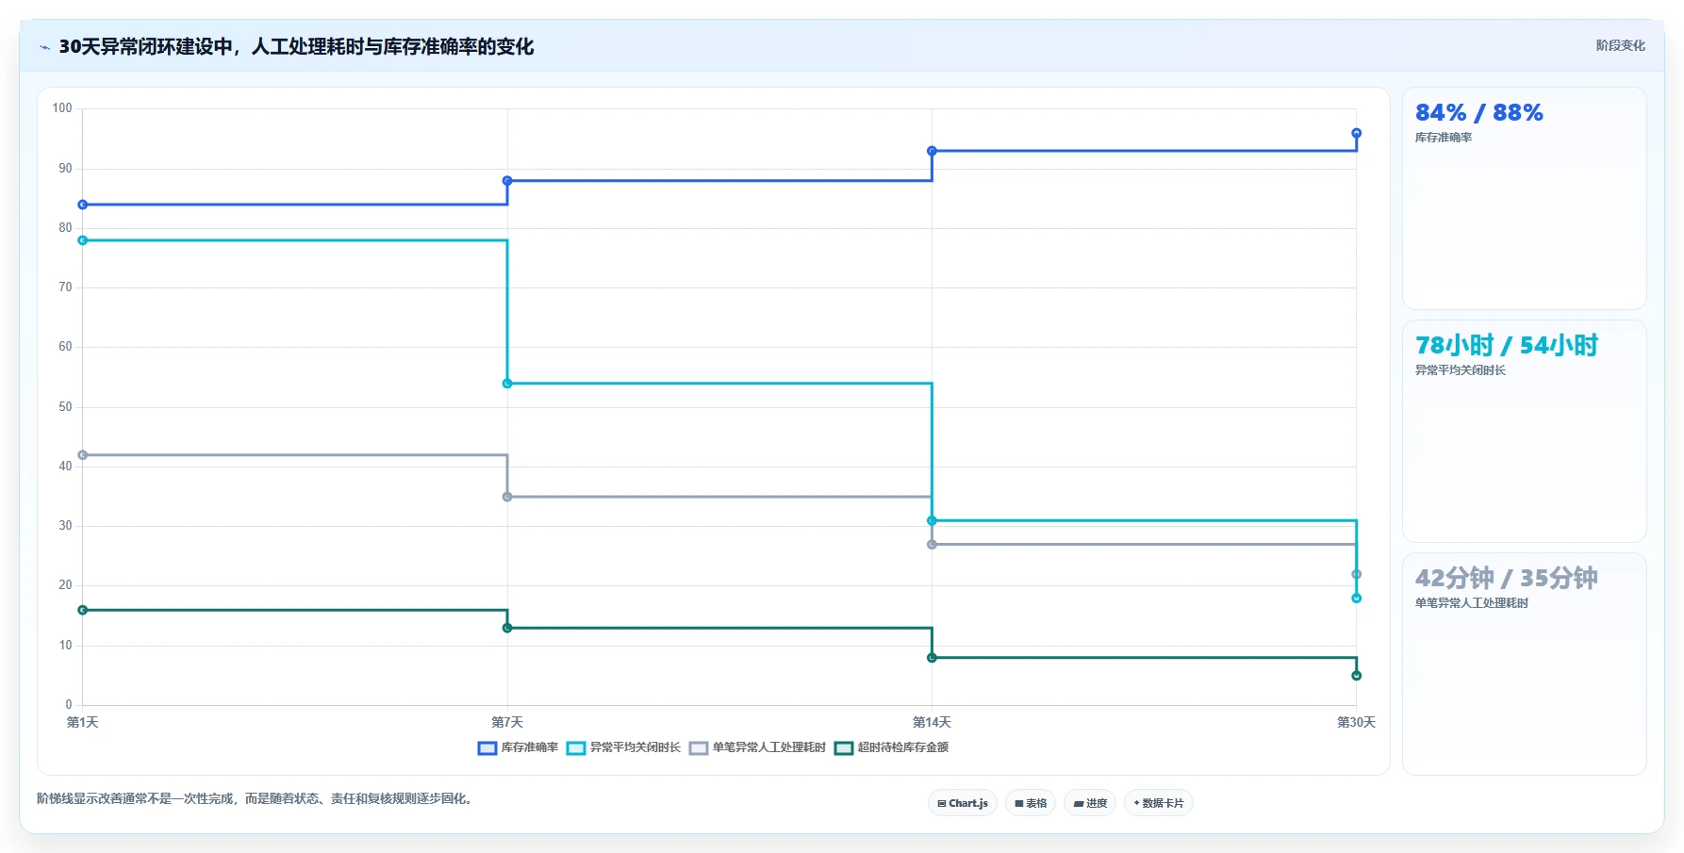Click the 库存准确率 caption in the first card

point(1443,138)
